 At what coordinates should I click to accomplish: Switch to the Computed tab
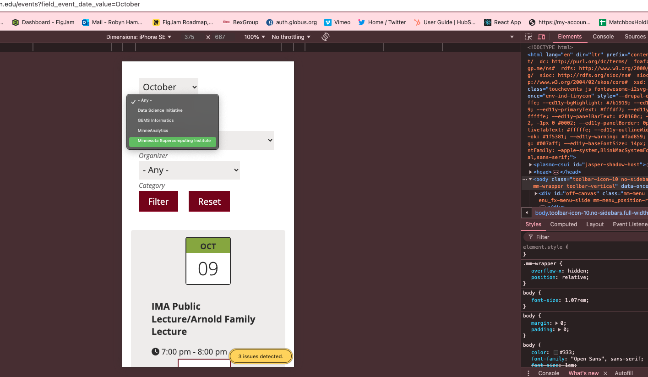click(x=563, y=224)
